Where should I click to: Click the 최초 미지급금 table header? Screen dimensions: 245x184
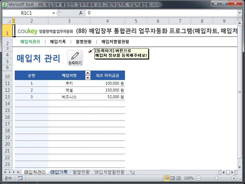coord(107,75)
